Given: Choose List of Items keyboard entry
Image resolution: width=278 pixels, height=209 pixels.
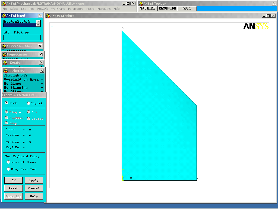Looking at the screenshot, I should [8, 162].
